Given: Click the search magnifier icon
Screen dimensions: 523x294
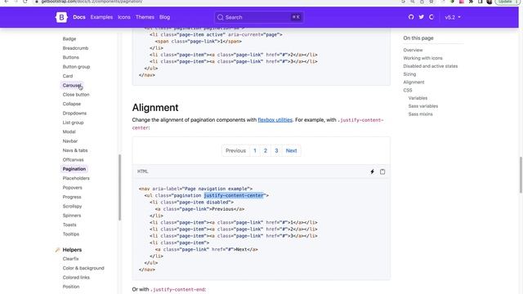Looking at the screenshot, I should point(220,17).
